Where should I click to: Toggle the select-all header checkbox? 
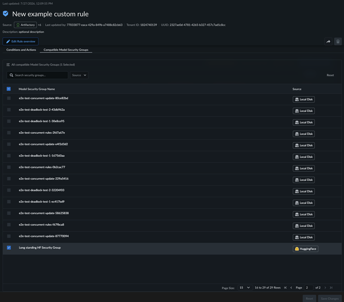pos(9,89)
